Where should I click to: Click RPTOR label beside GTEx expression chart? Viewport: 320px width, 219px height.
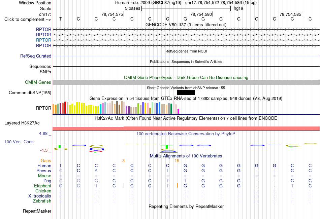tap(43, 108)
